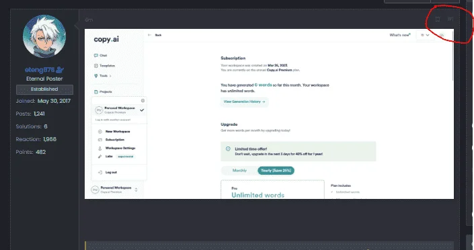Click View Generation History button
Screen dimensions: 474x250
pyautogui.click(x=244, y=102)
